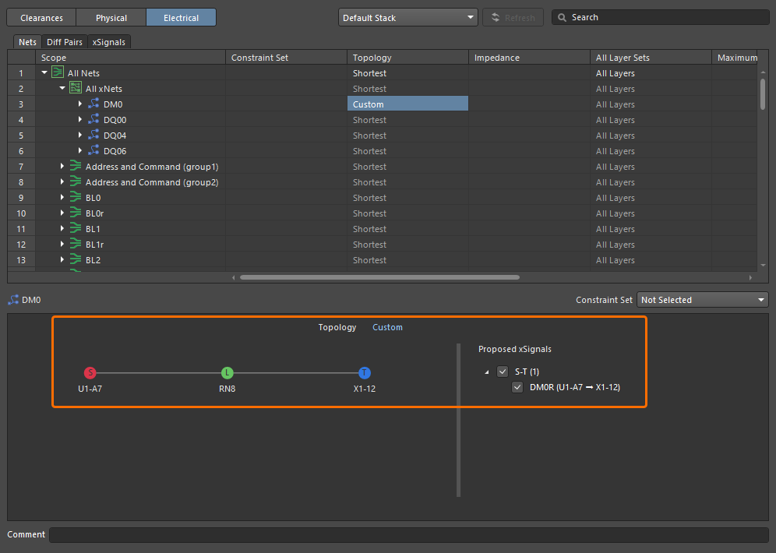Uncheck the DM0R (U1-A7 → X1-12) checkbox

pyautogui.click(x=517, y=387)
